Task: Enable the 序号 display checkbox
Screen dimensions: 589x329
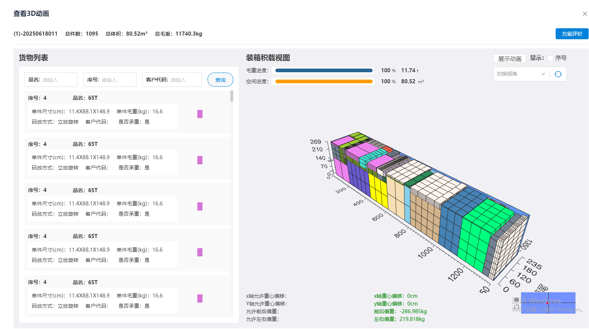Action: [x=550, y=58]
